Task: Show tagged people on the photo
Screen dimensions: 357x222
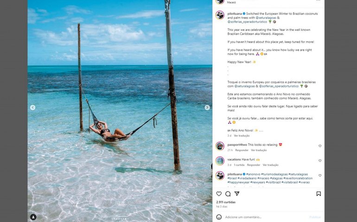Action: pos(33,217)
